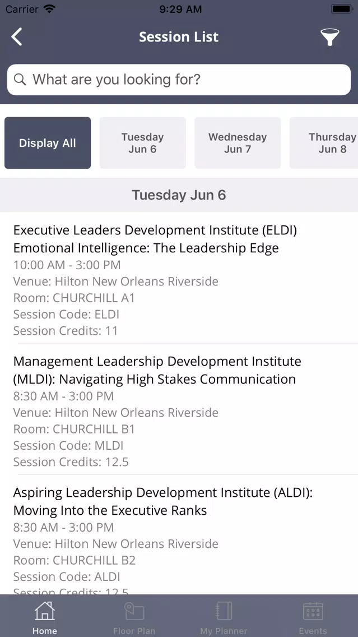Tap the battery indicator in status bar

click(341, 9)
